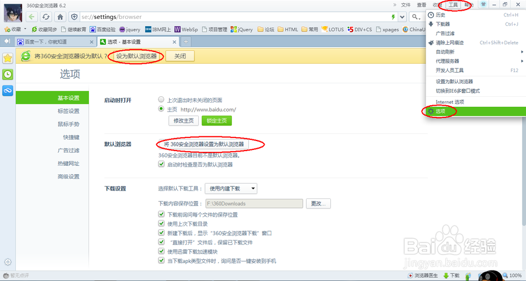Click 设为默认浏览器 in the yellow bar
The height and width of the screenshot is (281, 526).
(x=137, y=56)
